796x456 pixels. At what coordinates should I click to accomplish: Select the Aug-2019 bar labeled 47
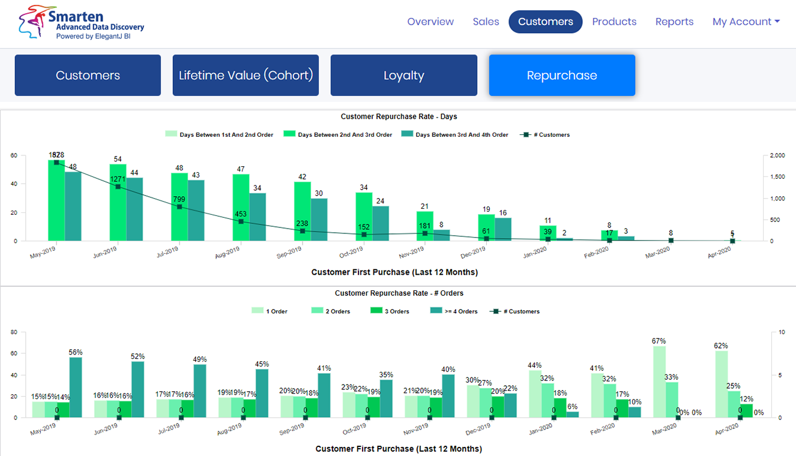pos(241,208)
